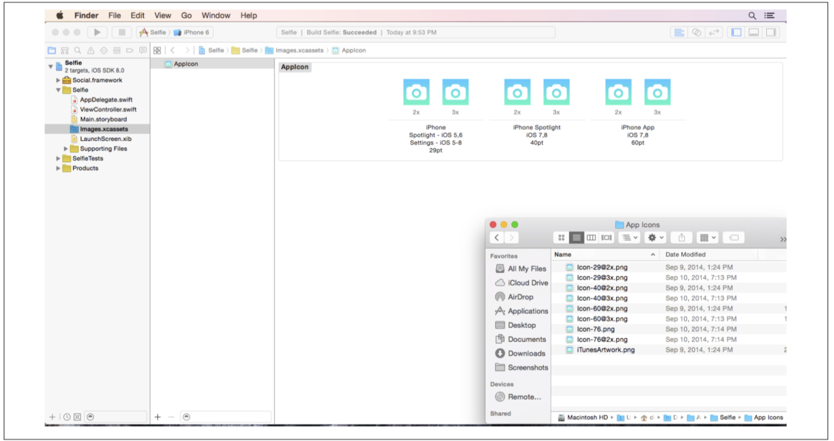834x441 pixels.
Task: Select Icon-60@3x.png in the file list
Action: (x=601, y=319)
